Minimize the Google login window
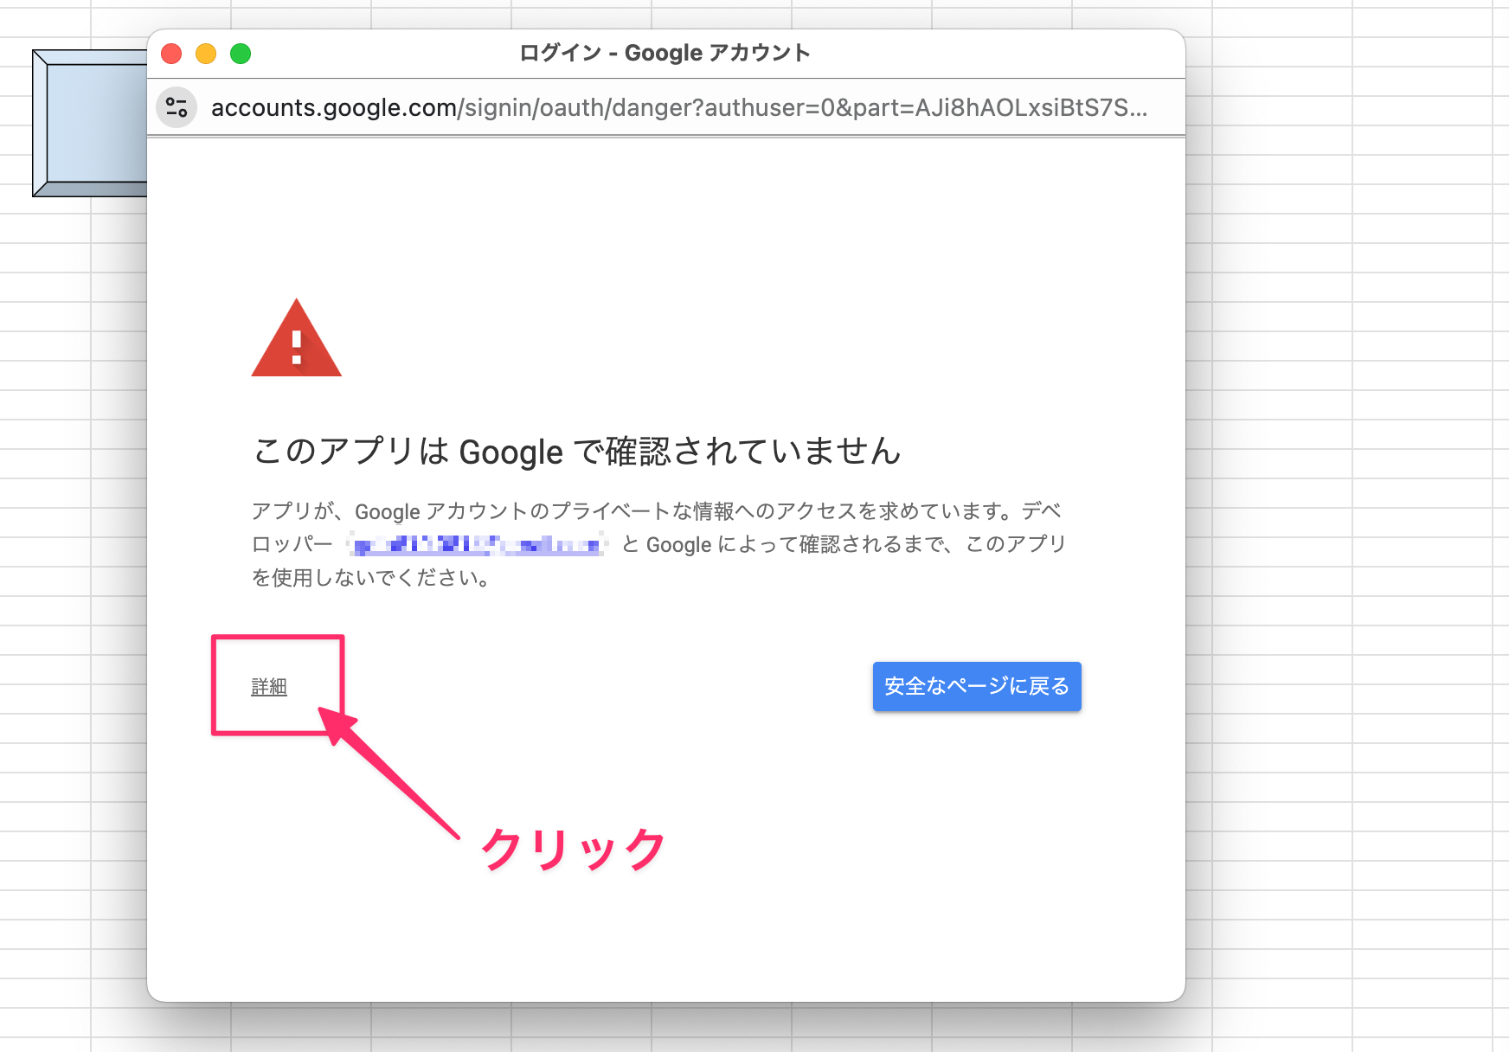 click(x=206, y=54)
